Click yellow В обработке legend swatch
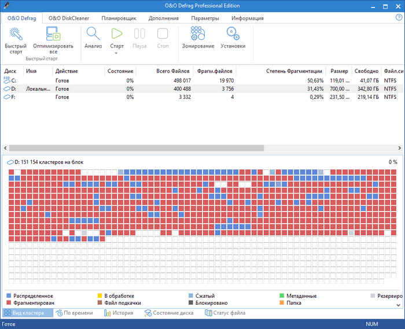Image resolution: width=405 pixels, height=329 pixels. point(100,295)
